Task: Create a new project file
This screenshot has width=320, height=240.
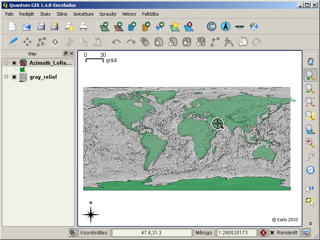Action: 13,26
